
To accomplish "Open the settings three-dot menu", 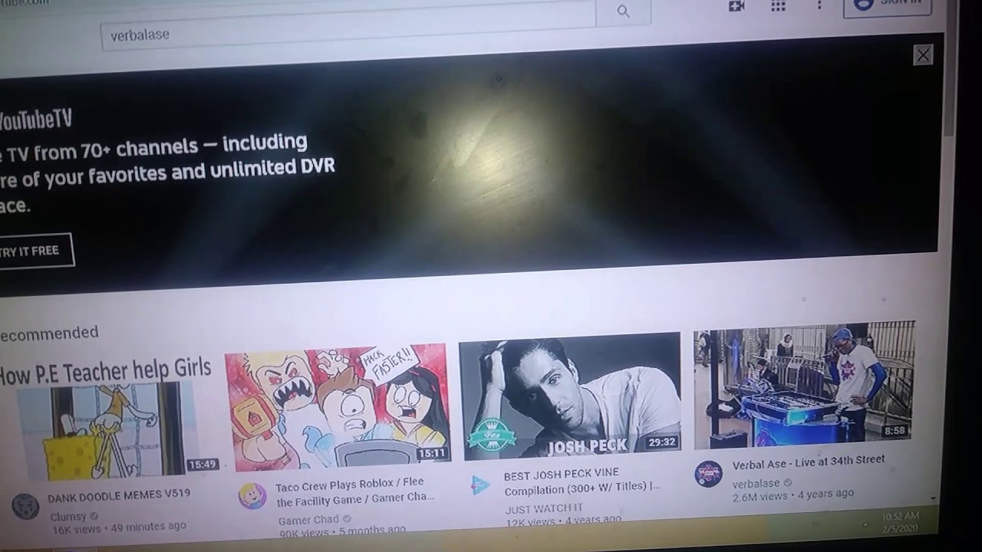I will point(819,5).
